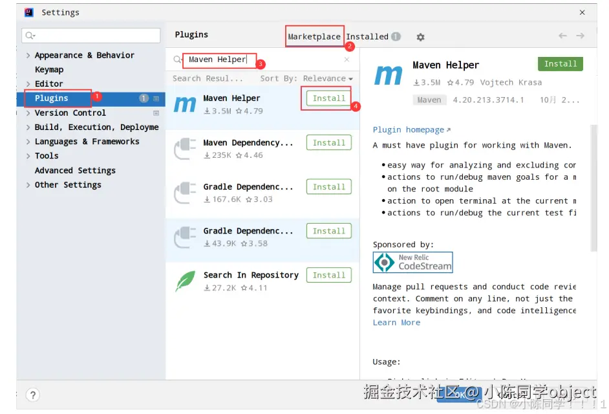
Task: Switch to the Marketplace tab
Action: 314,36
